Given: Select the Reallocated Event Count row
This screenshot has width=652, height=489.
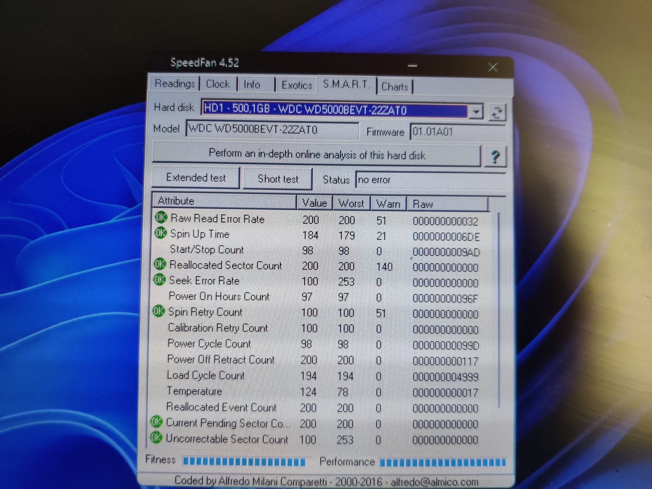Looking at the screenshot, I should coord(323,407).
